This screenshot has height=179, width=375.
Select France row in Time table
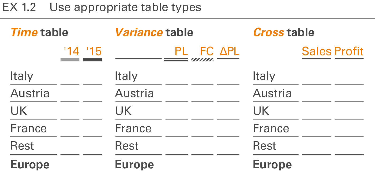(29, 128)
